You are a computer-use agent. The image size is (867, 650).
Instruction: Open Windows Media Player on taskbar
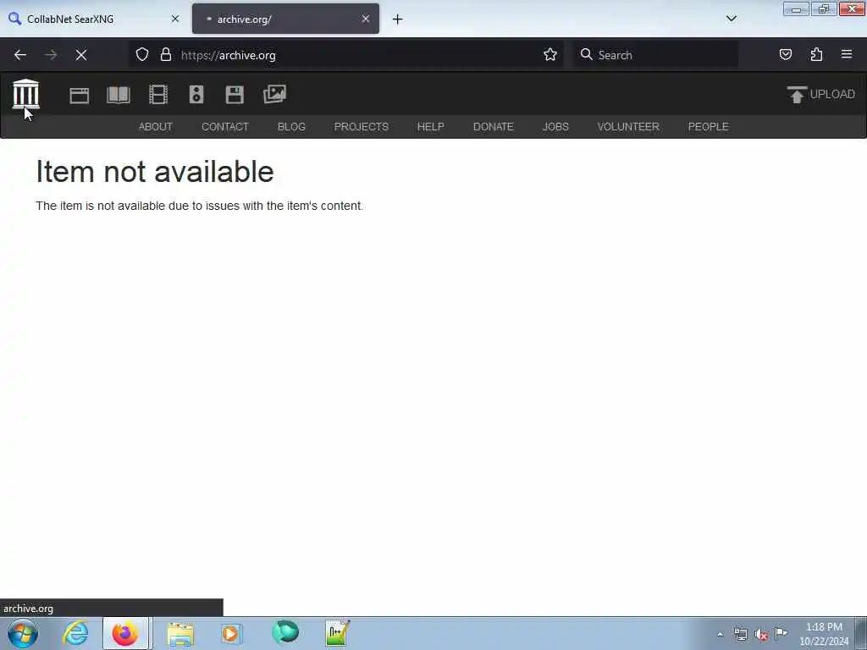click(x=231, y=633)
